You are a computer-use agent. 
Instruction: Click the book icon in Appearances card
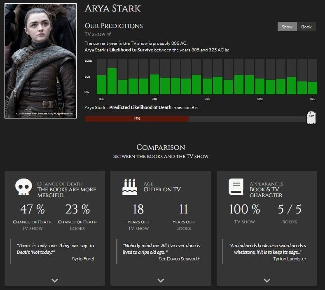(x=236, y=187)
